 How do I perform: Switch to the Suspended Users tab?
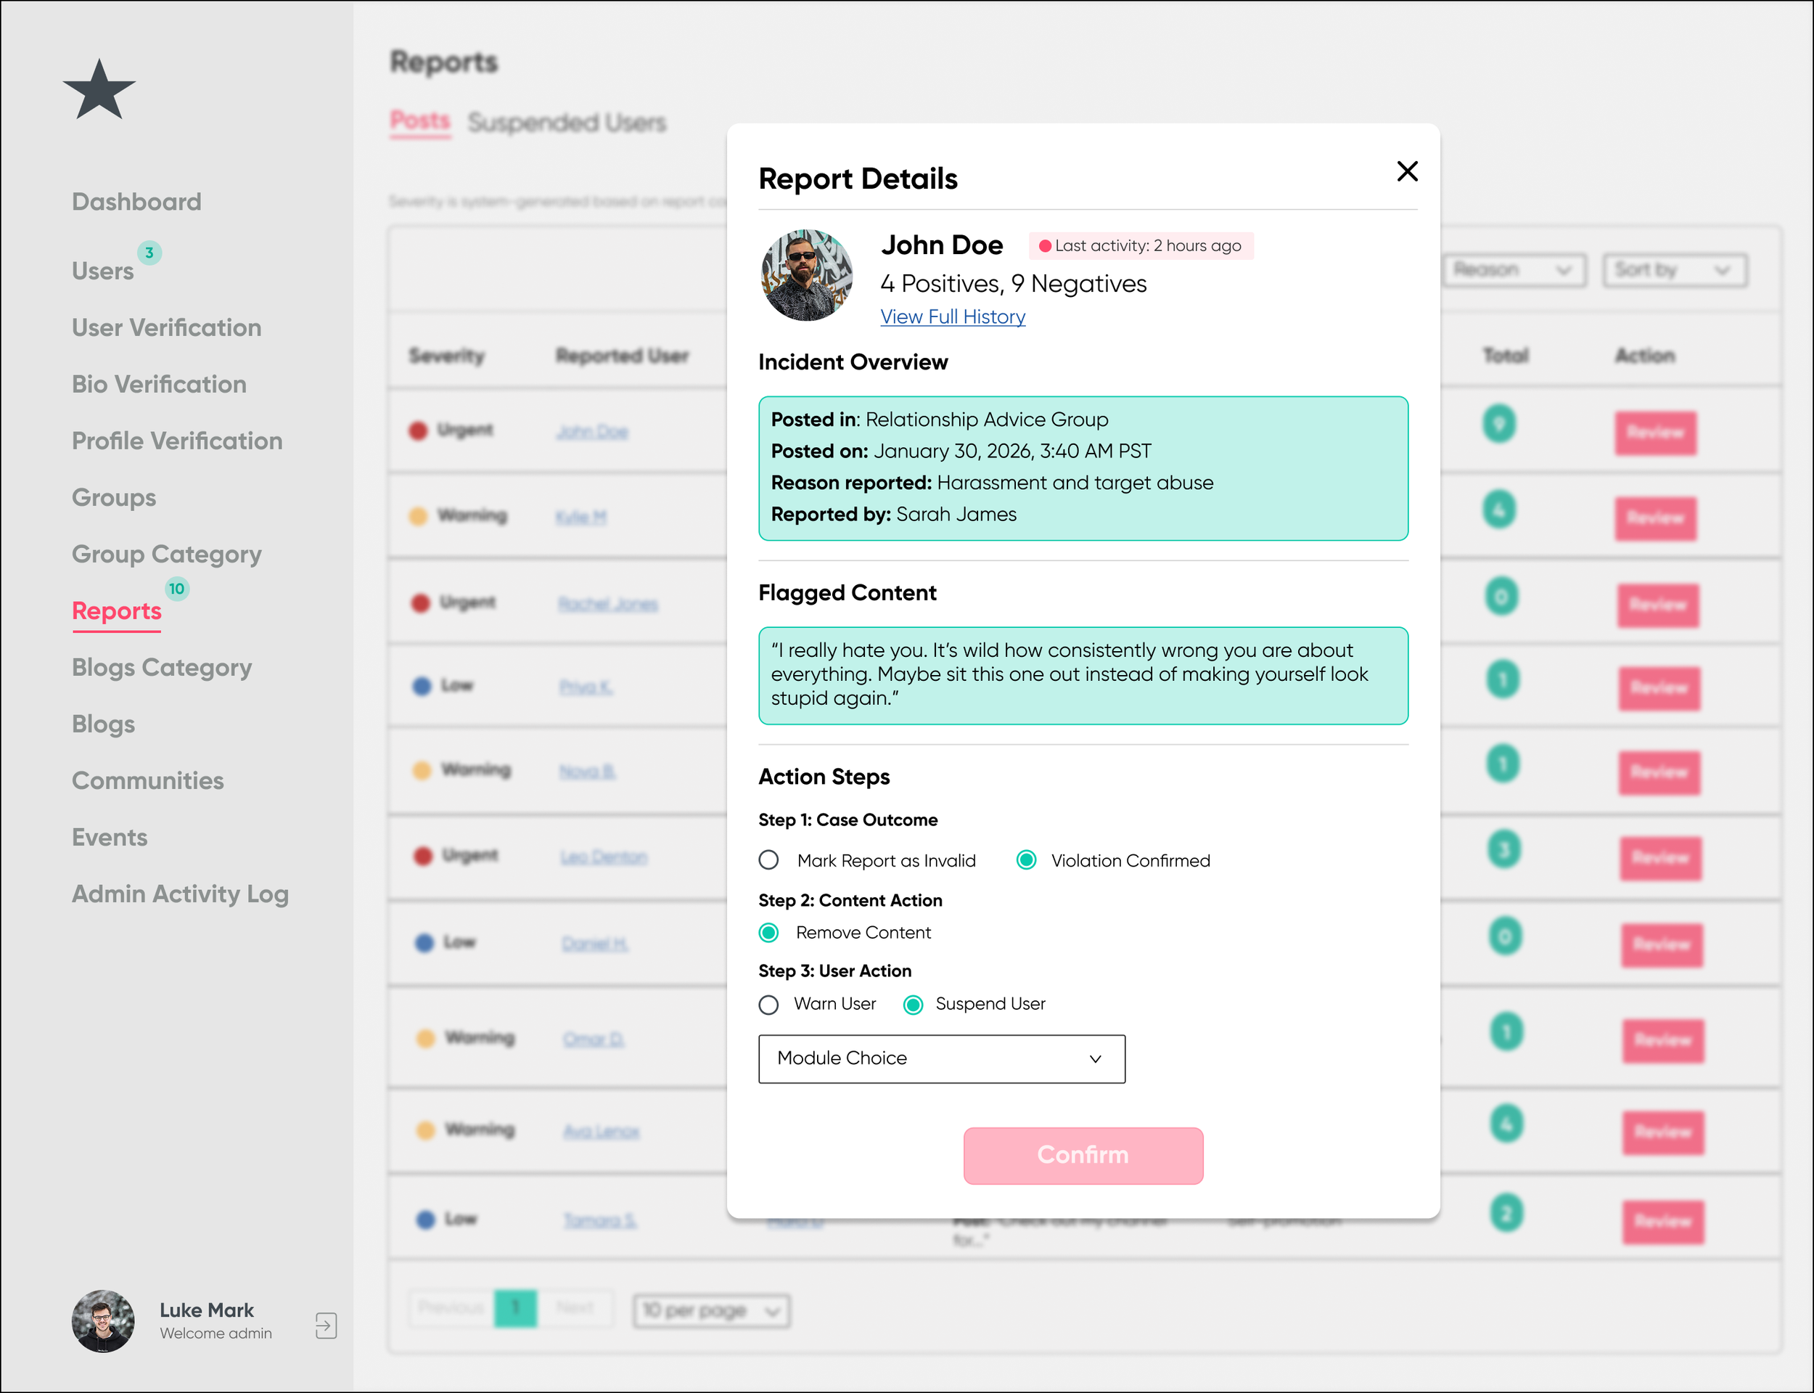(x=567, y=123)
